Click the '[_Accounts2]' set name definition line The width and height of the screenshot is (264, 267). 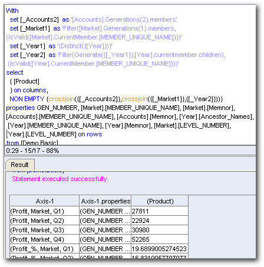(x=93, y=19)
